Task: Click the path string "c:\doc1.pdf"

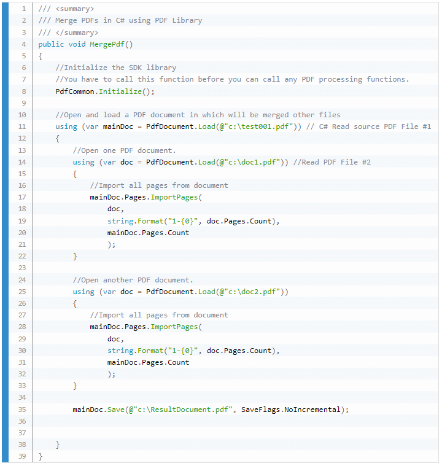Action: (252, 162)
